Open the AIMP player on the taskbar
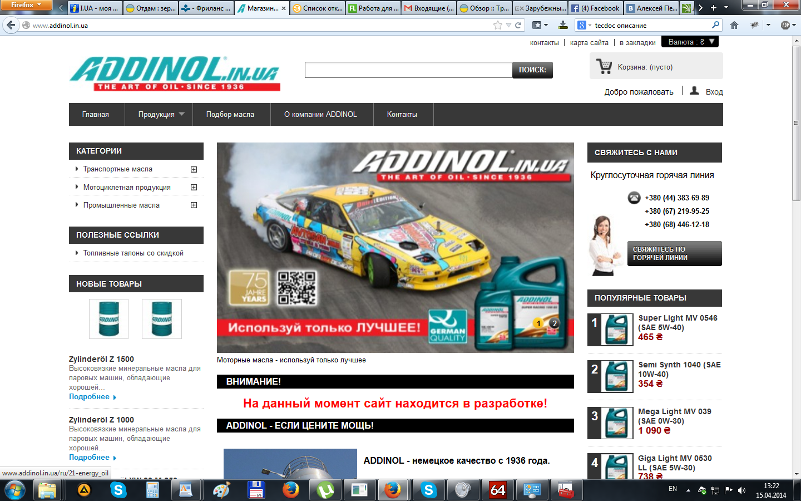The image size is (801, 501). click(83, 490)
